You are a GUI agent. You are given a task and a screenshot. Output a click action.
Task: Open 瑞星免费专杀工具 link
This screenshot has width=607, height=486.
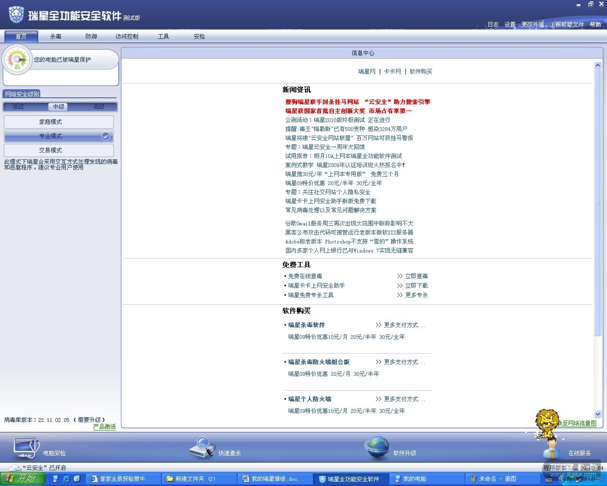[311, 295]
